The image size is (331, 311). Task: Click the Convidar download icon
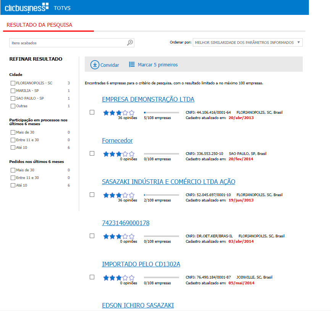click(x=95, y=65)
